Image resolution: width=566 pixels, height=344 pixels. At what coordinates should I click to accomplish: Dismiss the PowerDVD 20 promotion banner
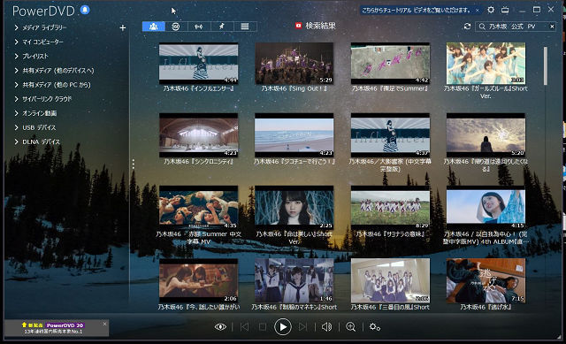tap(104, 324)
